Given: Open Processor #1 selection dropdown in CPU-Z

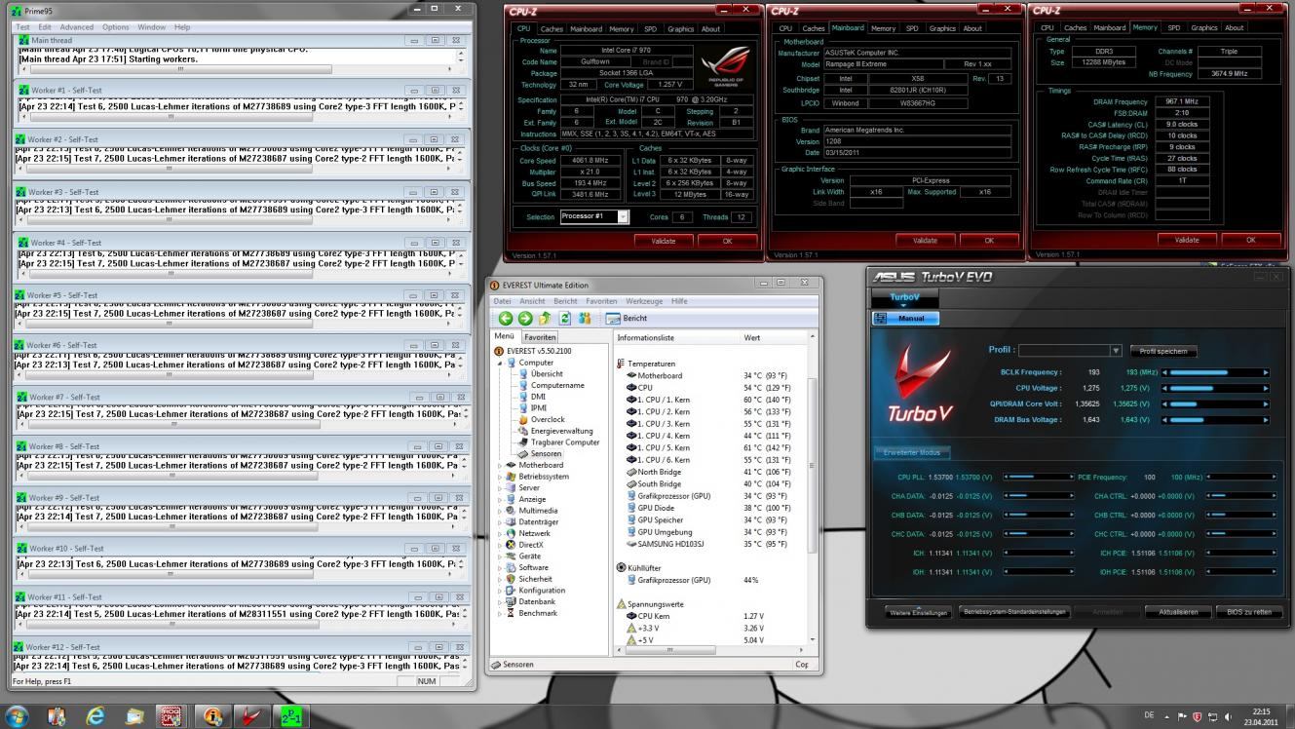Looking at the screenshot, I should click(623, 216).
